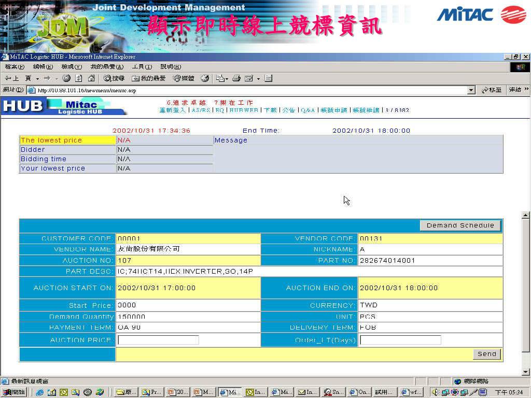Click the AS/RS navigation link
Viewport: 531px width, 398px height.
(x=201, y=110)
